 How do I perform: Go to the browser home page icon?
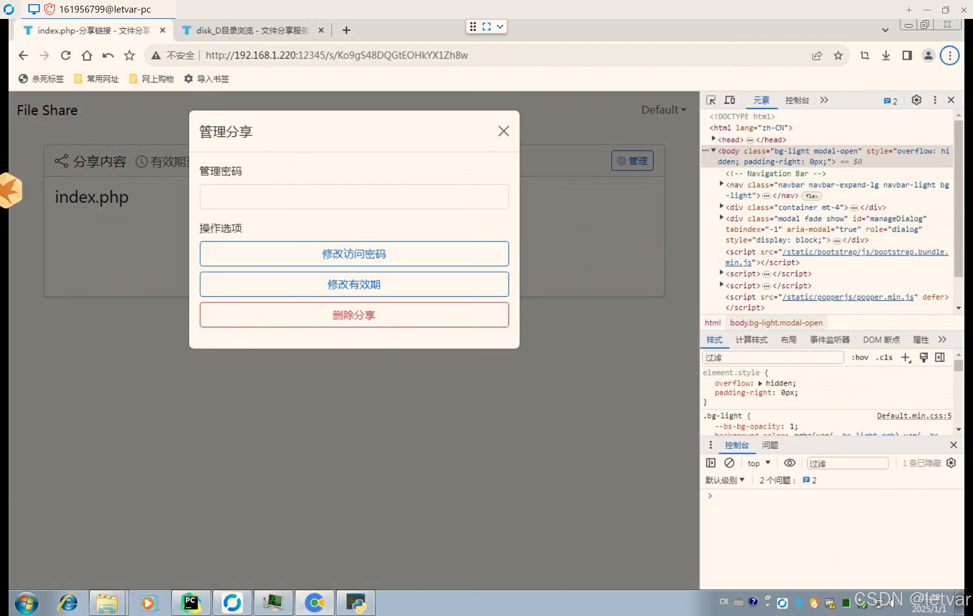tap(87, 55)
